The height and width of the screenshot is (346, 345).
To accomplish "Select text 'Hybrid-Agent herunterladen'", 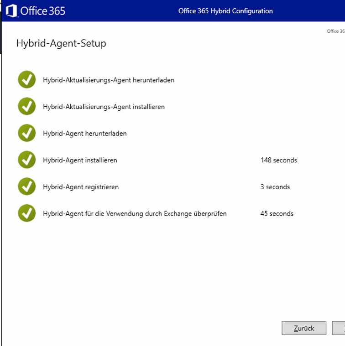I will point(85,134).
